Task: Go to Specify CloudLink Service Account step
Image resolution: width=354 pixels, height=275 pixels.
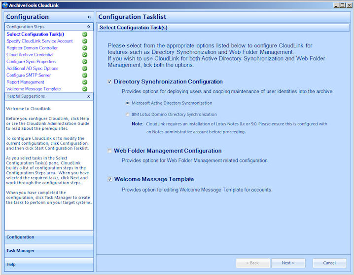Action: click(x=39, y=41)
